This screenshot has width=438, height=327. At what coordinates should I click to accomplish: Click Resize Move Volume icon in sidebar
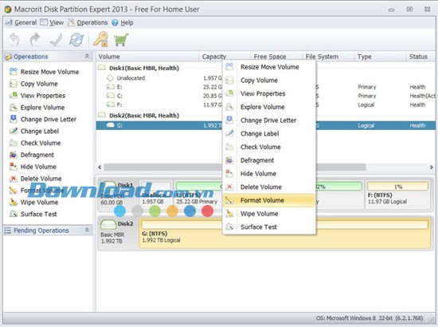click(13, 71)
